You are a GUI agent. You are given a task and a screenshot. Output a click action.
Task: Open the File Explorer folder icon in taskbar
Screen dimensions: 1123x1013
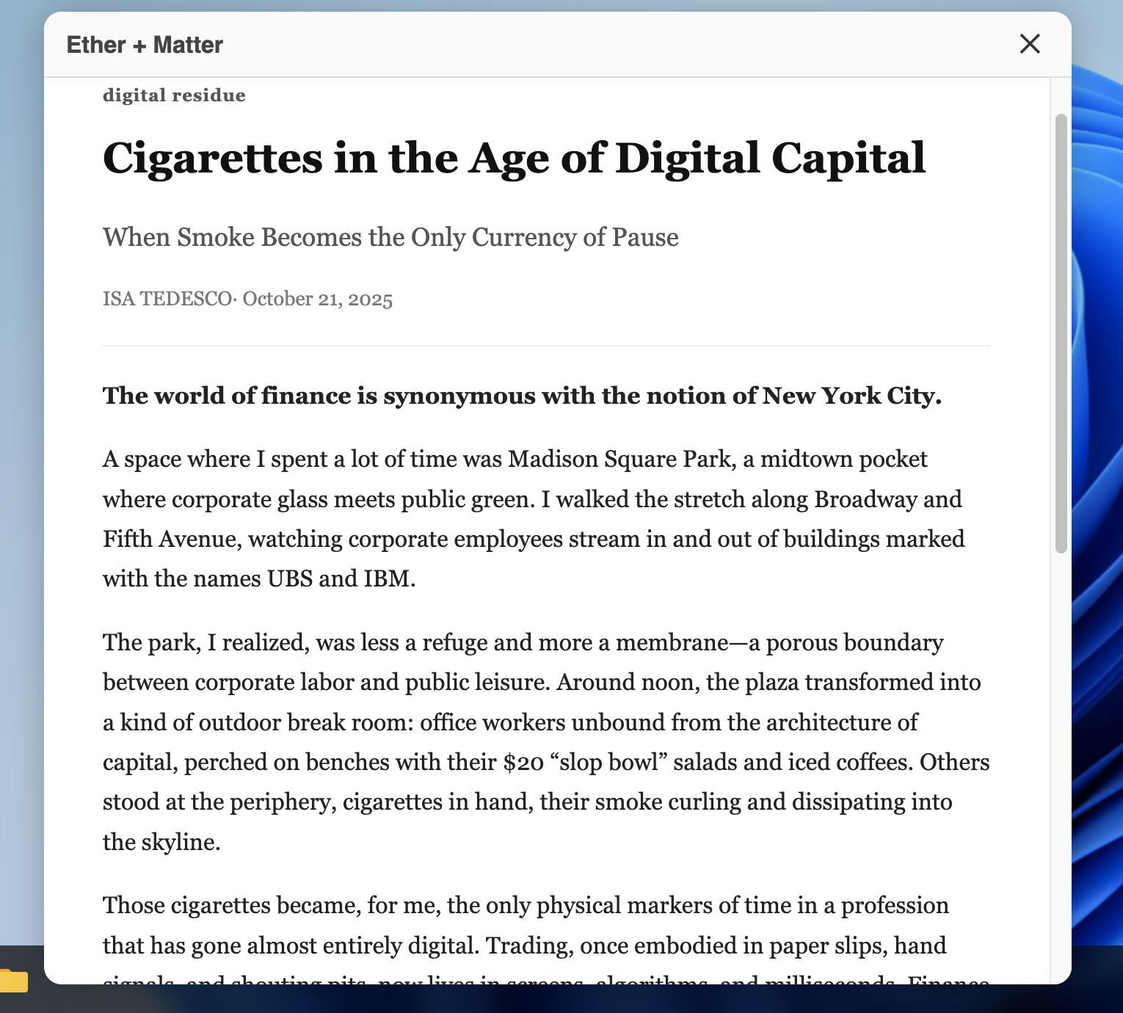point(12,981)
